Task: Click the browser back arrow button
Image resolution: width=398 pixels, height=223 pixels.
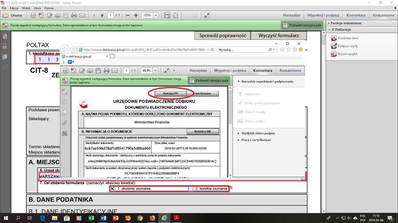Action: click(x=65, y=50)
